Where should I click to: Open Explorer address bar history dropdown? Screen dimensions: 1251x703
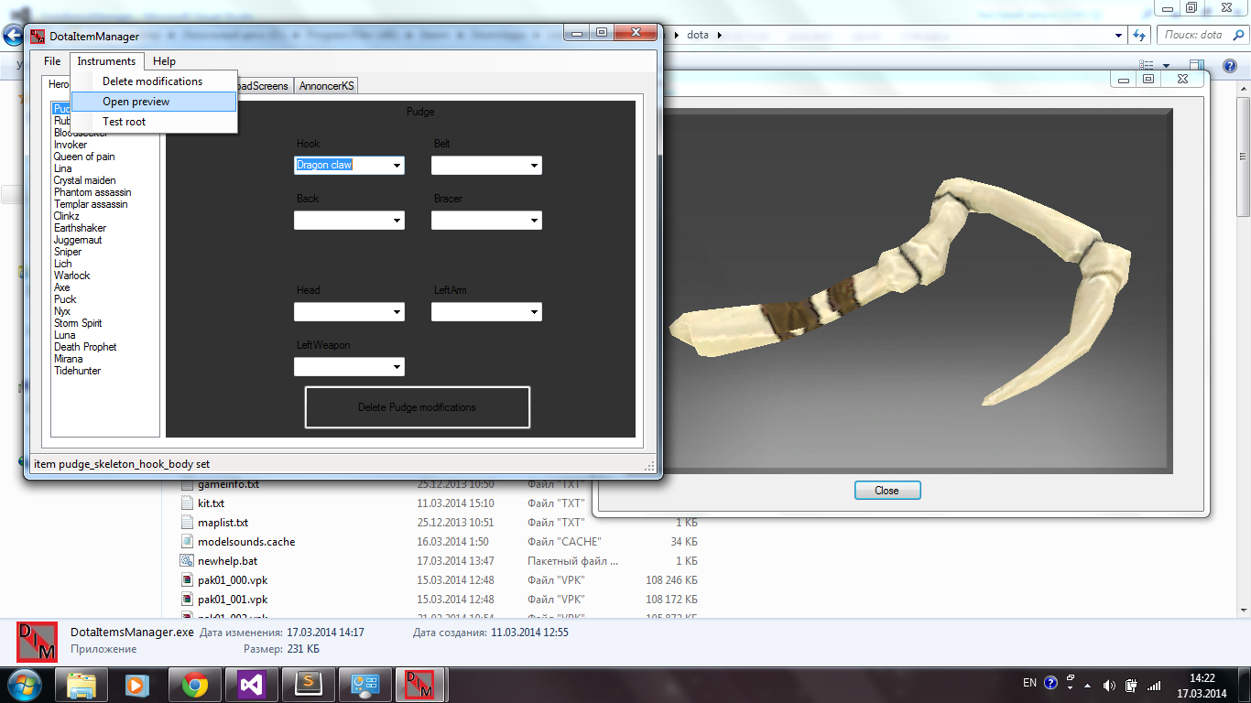[x=1119, y=35]
